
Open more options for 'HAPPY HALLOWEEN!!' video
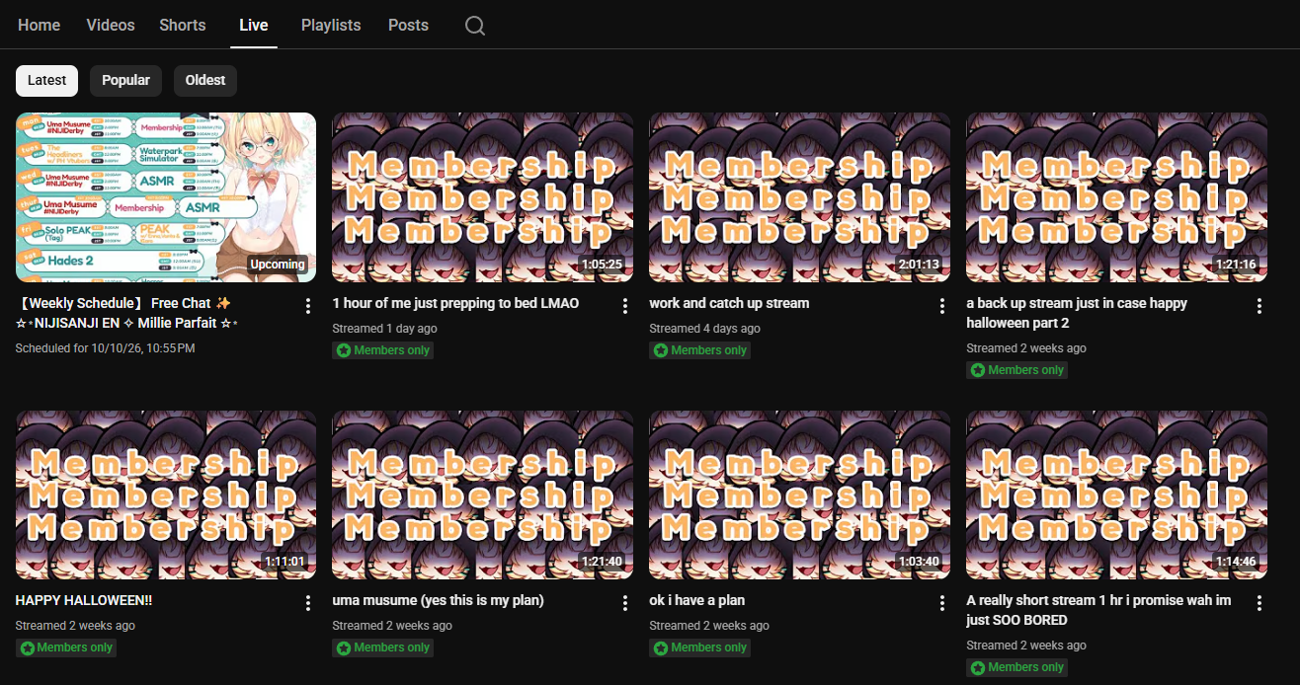308,603
